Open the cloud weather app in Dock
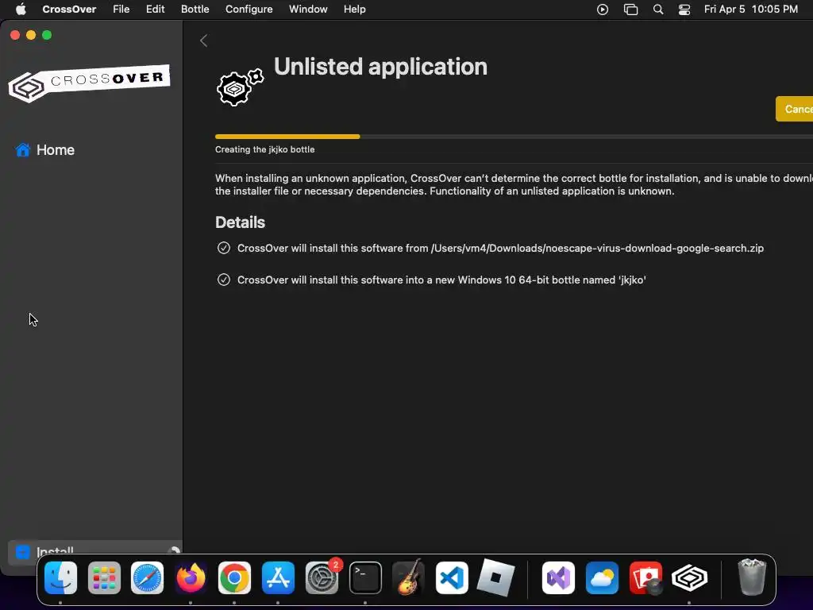 (602, 577)
